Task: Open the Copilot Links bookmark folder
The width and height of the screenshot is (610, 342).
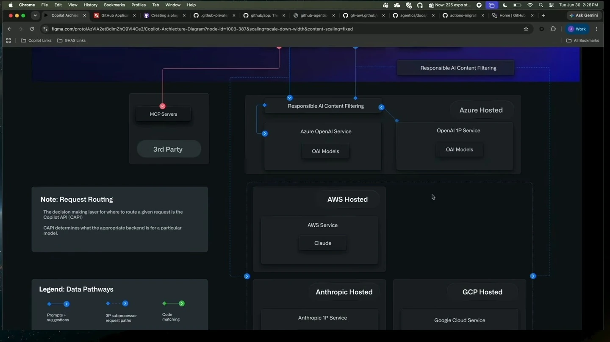Action: pos(36,41)
